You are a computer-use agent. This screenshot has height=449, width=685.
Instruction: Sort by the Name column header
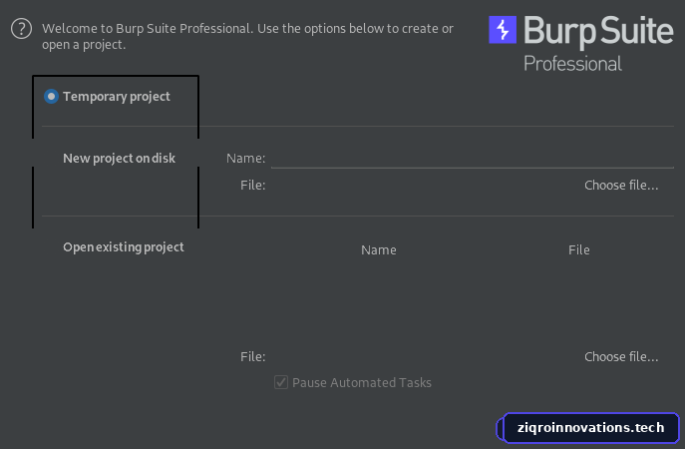pyautogui.click(x=379, y=249)
